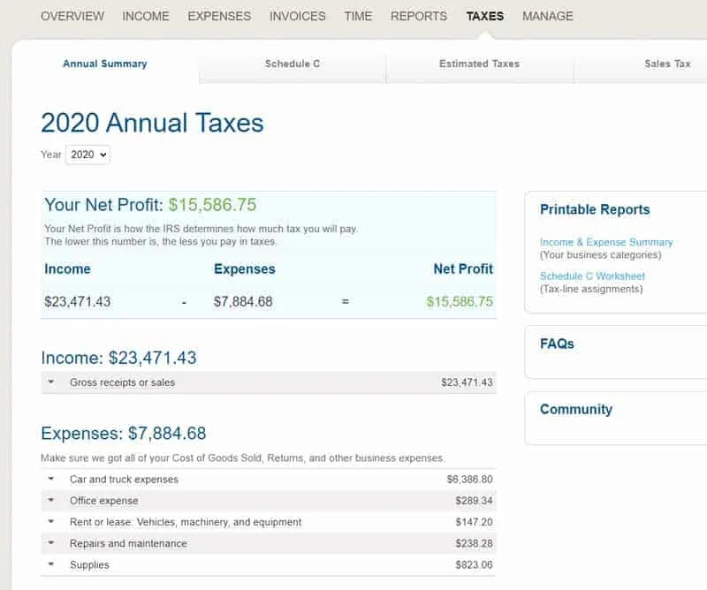Open the Expenses menu

[219, 16]
